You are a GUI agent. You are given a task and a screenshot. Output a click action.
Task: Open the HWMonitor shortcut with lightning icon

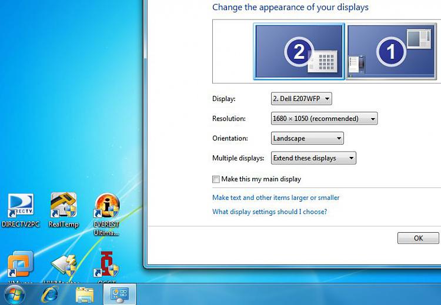point(64,267)
